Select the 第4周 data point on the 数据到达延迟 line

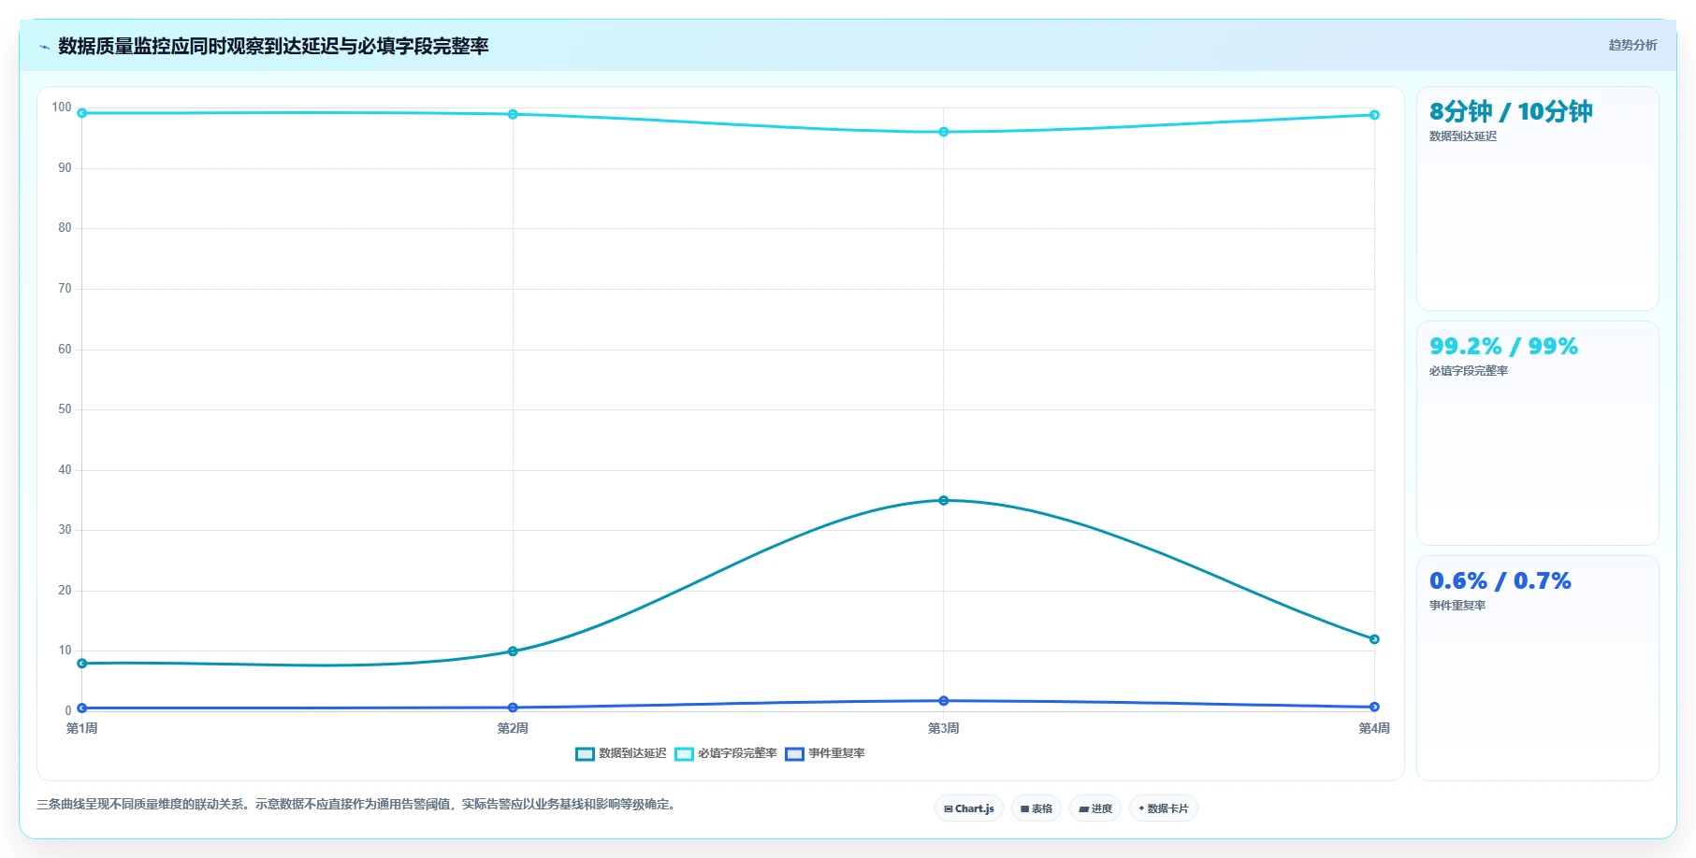[1374, 639]
